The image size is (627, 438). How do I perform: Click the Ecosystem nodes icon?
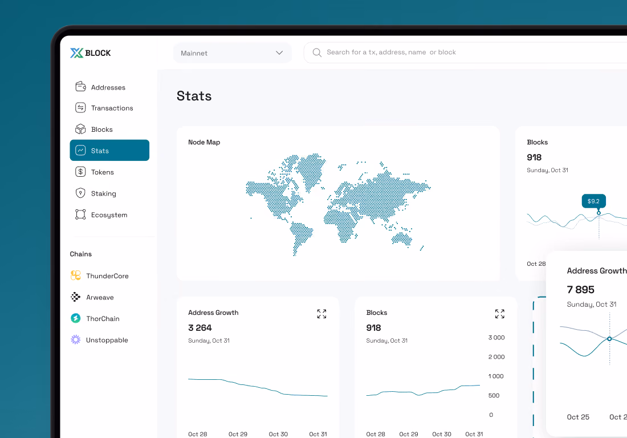coord(80,214)
